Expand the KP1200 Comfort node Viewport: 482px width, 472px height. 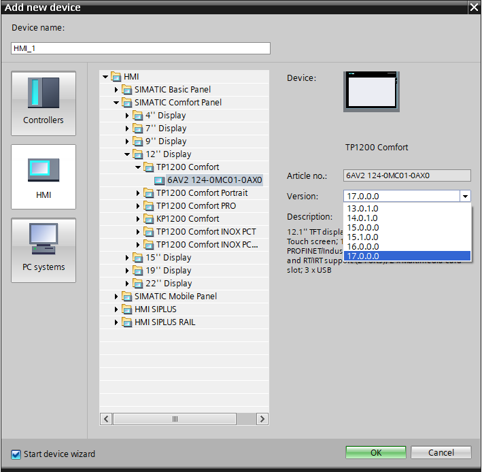[138, 218]
